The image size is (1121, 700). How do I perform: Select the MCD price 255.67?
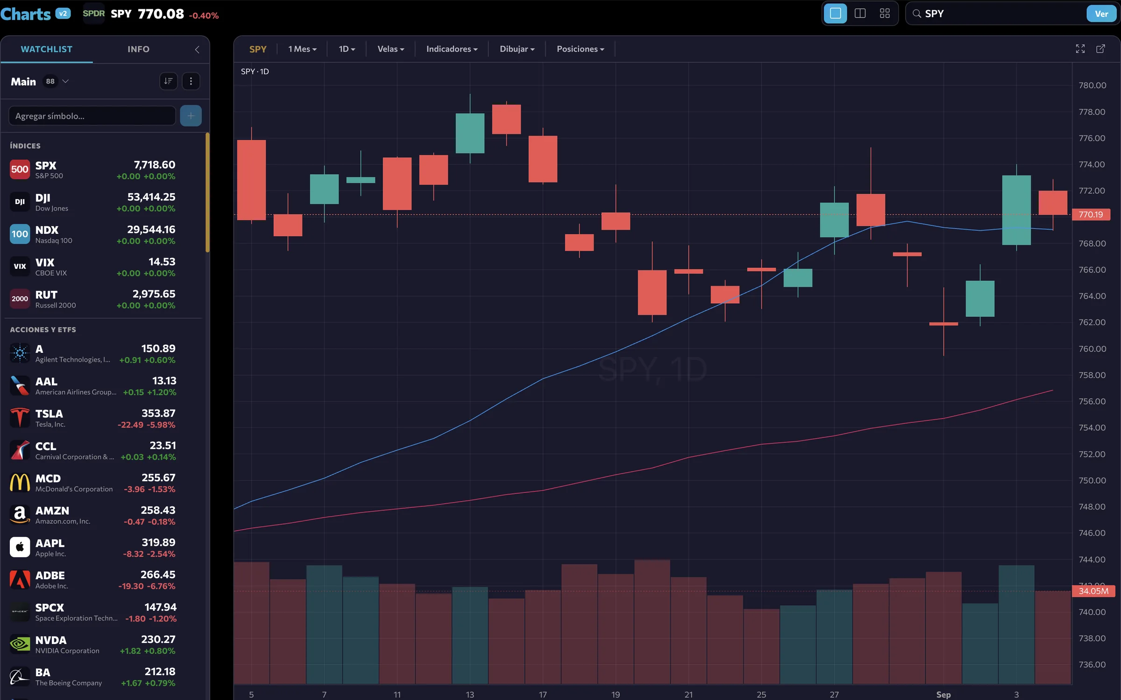pyautogui.click(x=158, y=478)
